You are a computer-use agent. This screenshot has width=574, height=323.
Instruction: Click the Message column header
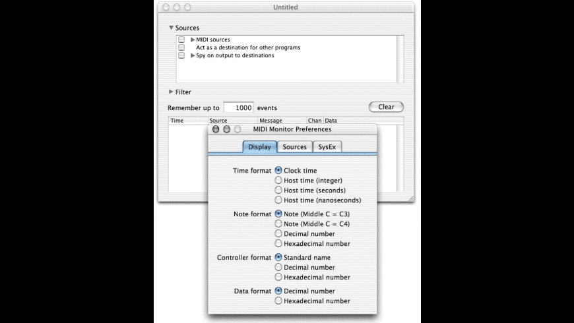tap(282, 121)
